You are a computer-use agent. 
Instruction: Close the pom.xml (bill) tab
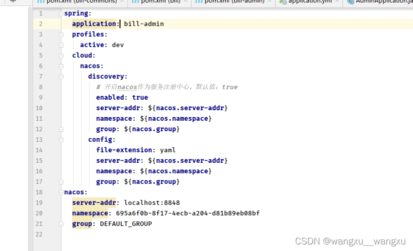(185, 2)
